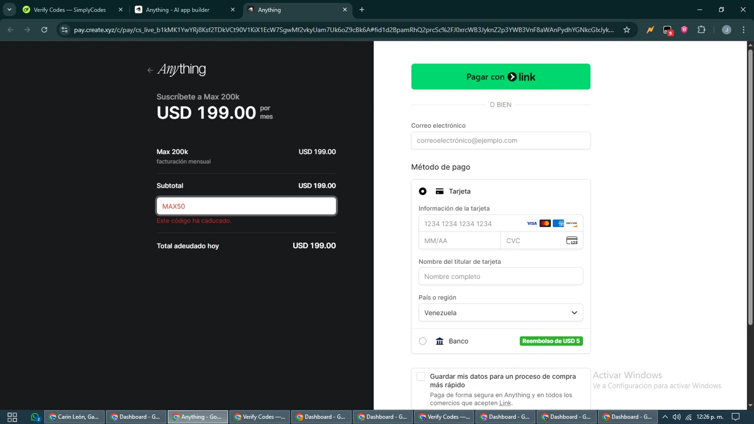Switch to Anything - Go... taskbar window

pyautogui.click(x=198, y=417)
